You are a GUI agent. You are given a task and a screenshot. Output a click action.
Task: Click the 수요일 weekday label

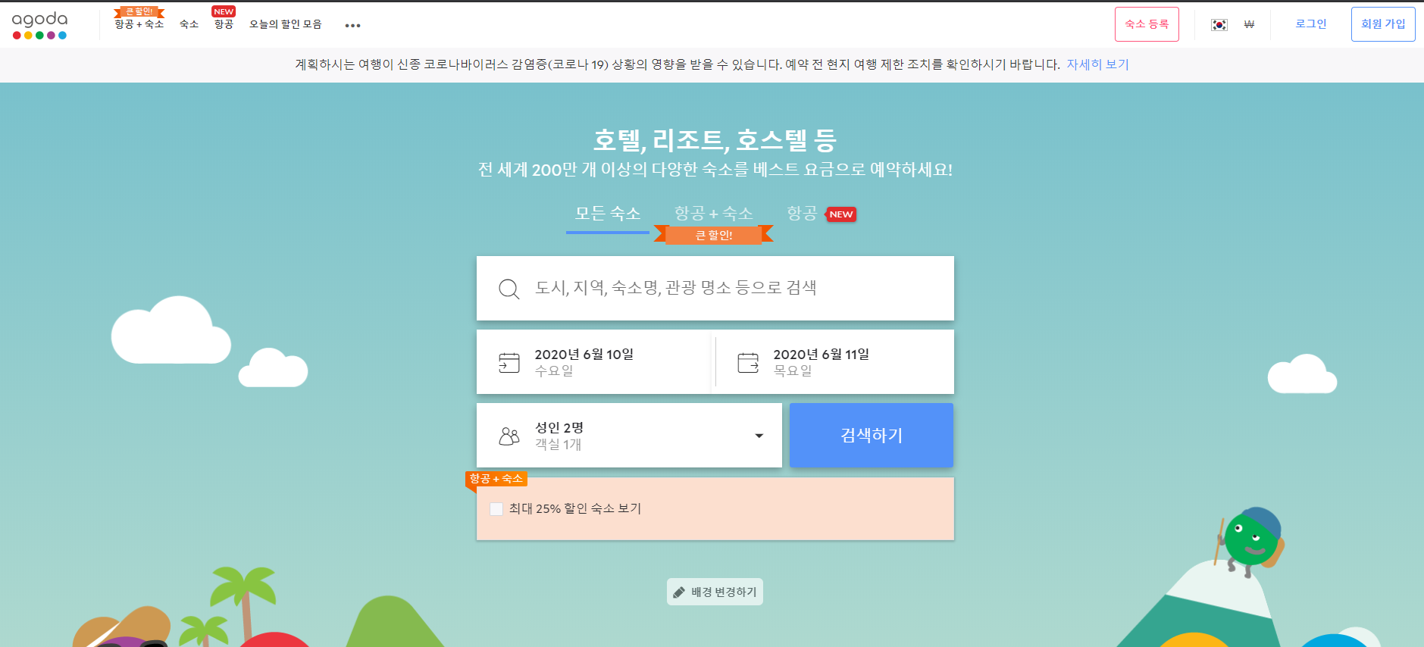point(554,371)
